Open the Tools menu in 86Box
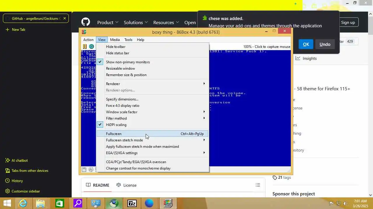The image size is (373, 209). (128, 39)
